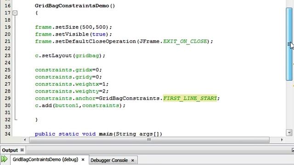The width and height of the screenshot is (294, 165).
Task: Minimize the Output window using corner icon
Action: pyautogui.click(x=293, y=150)
